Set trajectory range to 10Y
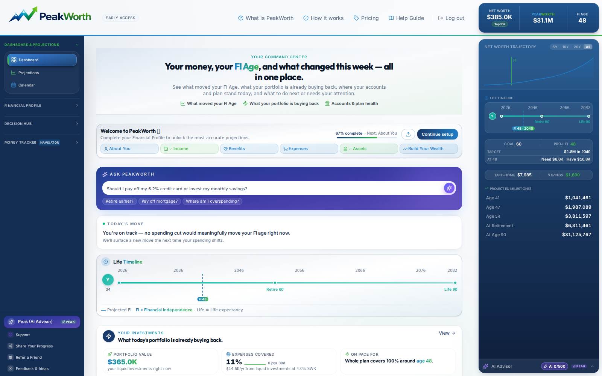The height and width of the screenshot is (376, 602). pyautogui.click(x=566, y=47)
